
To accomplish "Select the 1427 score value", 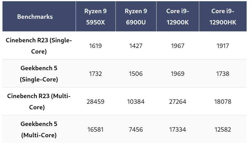I will tap(136, 46).
